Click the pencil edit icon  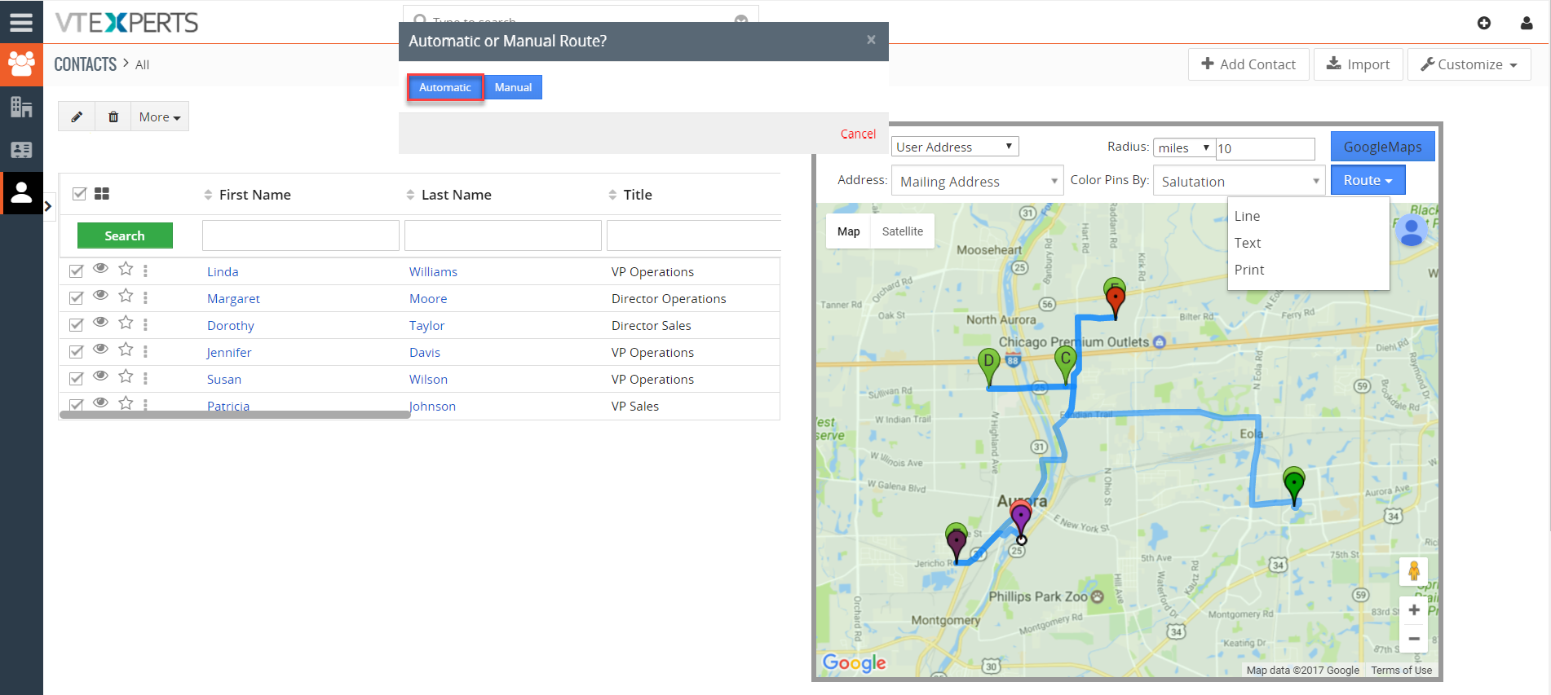tap(77, 117)
